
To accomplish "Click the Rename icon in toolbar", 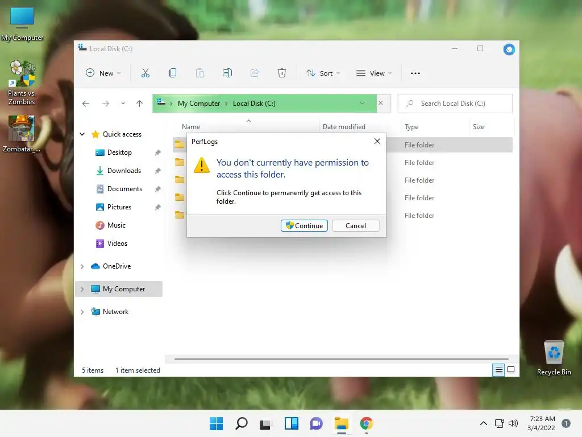I will (x=227, y=73).
